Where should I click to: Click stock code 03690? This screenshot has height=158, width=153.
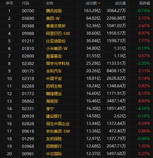tap(28, 18)
